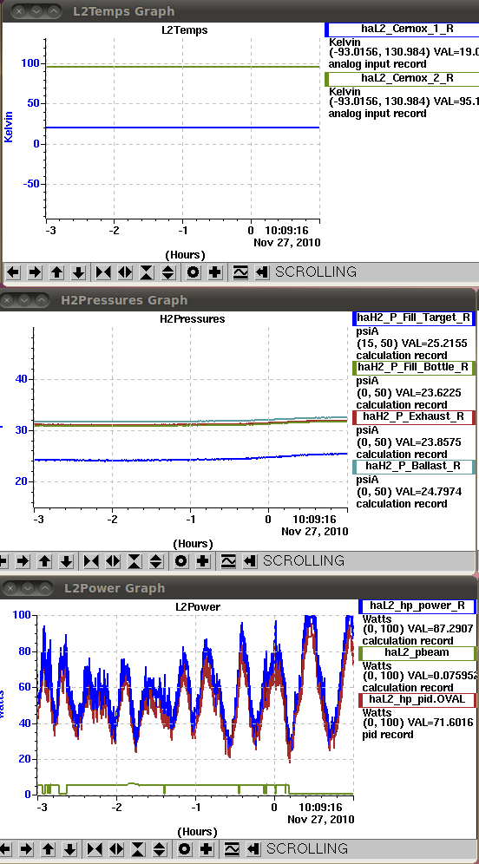
Task: Toggle scroll mode graph icon in L2Temps
Action: coord(240,272)
